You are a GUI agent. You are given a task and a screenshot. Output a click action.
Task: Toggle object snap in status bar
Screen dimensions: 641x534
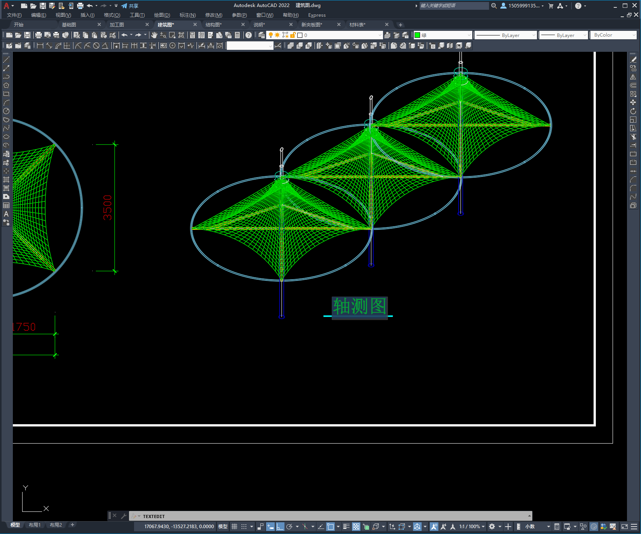point(330,527)
